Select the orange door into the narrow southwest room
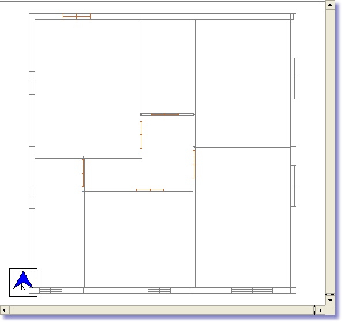342x322 pixels. pyautogui.click(x=83, y=173)
